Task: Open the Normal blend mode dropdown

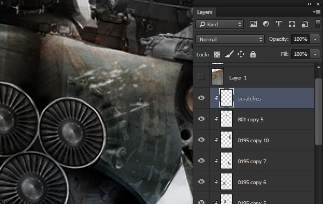Action: coord(230,39)
